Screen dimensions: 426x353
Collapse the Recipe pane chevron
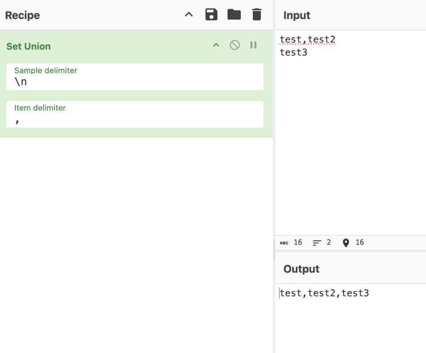click(x=189, y=15)
